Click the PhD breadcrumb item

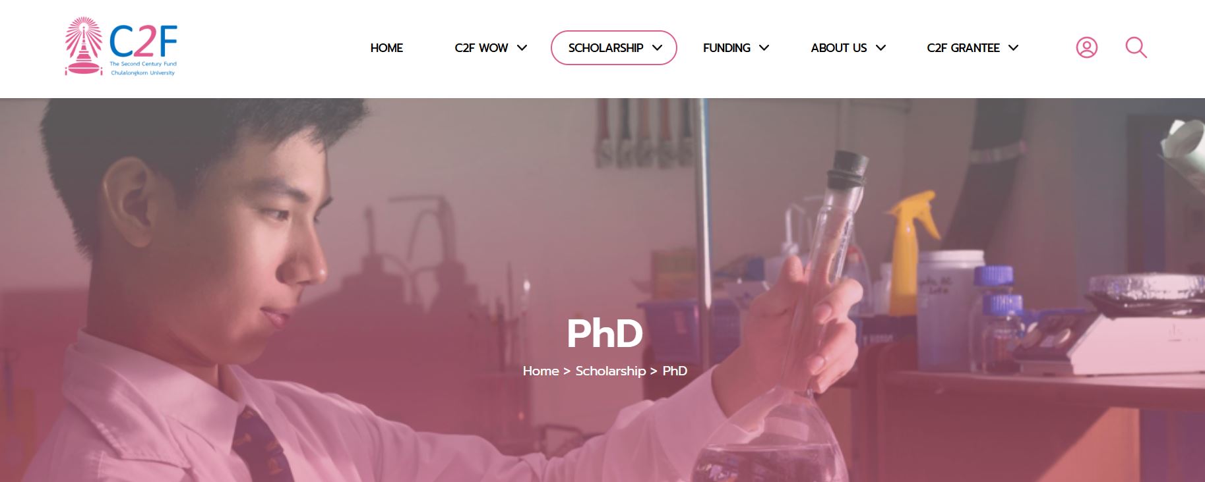(x=675, y=371)
